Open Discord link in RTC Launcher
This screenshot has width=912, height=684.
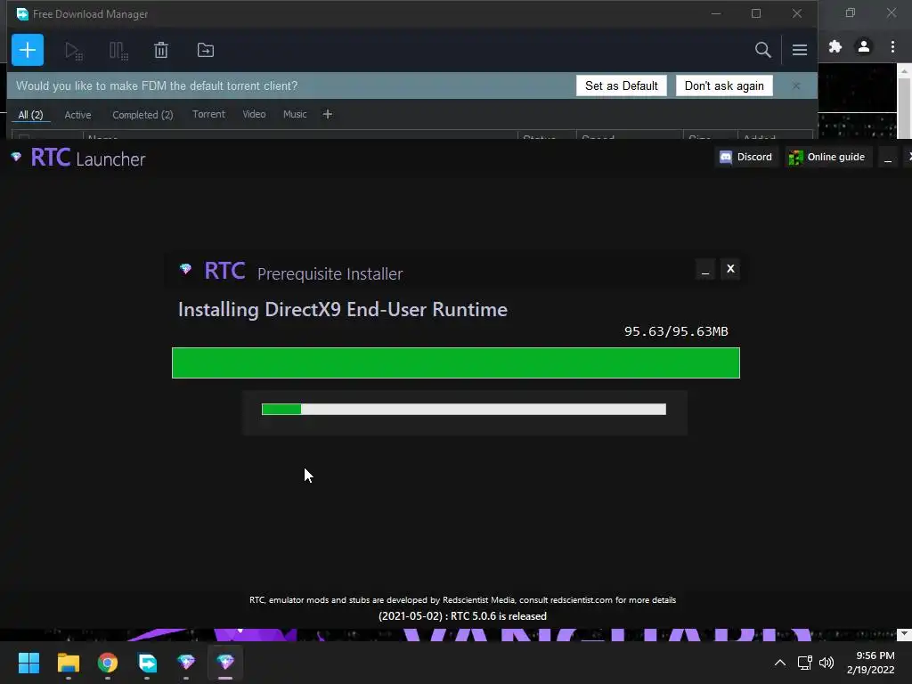point(746,157)
